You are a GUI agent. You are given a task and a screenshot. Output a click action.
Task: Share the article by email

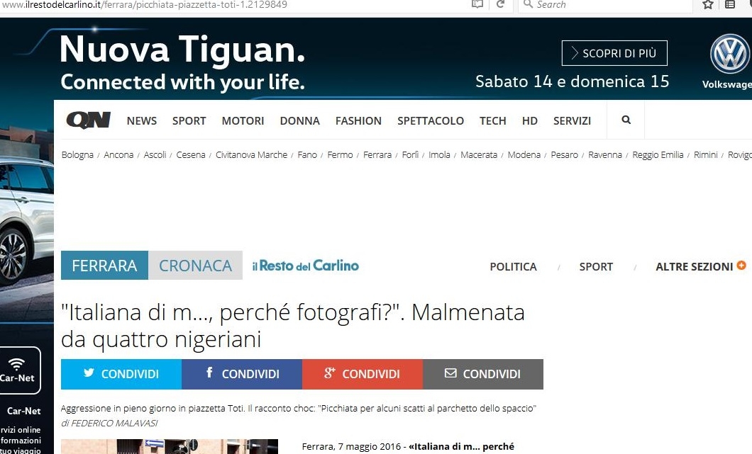(483, 374)
